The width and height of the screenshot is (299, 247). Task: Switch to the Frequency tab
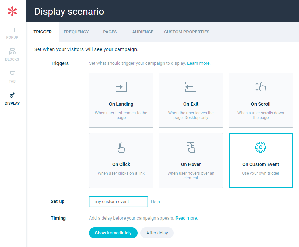click(76, 32)
